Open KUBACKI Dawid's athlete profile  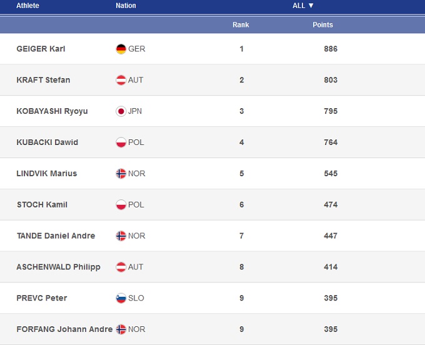[47, 142]
